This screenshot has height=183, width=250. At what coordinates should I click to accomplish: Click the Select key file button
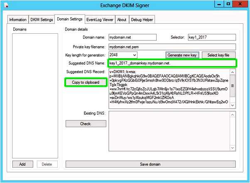point(218,55)
